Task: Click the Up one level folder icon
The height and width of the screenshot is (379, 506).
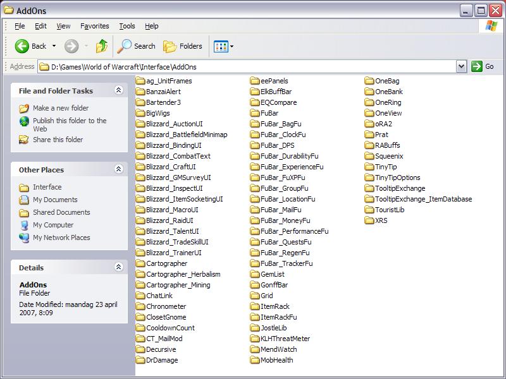Action: (102, 46)
